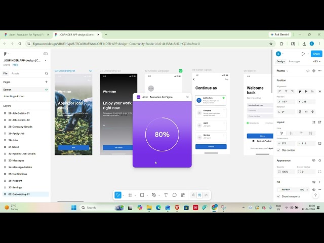Open frame more options ellipsis
Viewport: 324px width, 243px height.
[x=319, y=71]
